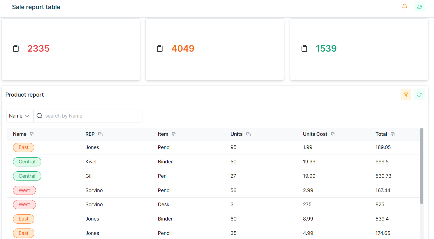Open the Name search-field dropdown

[20, 116]
